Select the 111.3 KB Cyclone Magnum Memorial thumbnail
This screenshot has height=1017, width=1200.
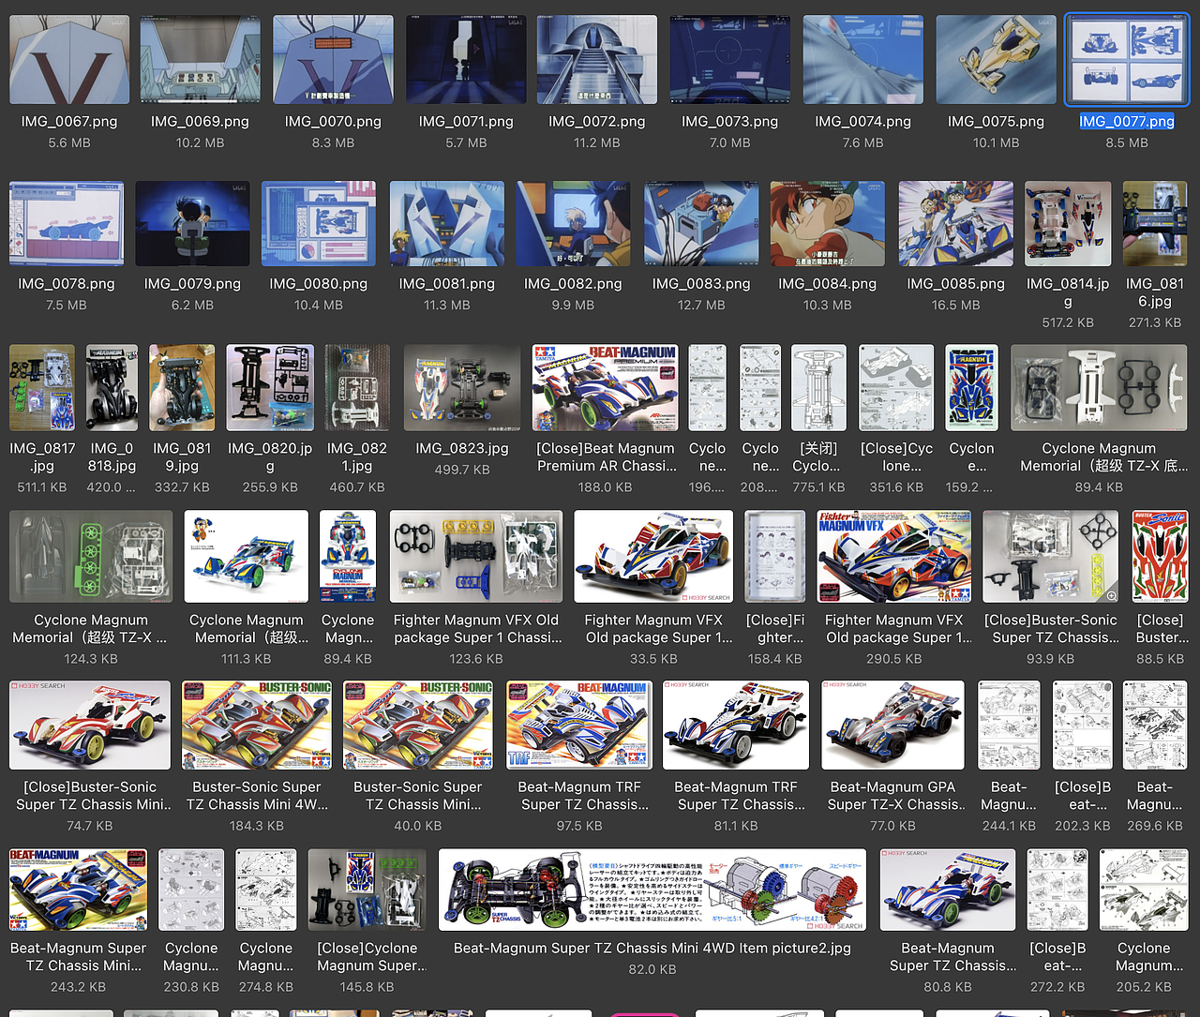pos(247,556)
